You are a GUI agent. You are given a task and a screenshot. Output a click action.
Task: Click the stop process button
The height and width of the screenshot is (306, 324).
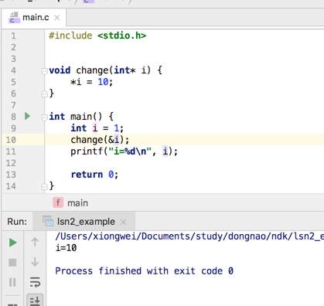tap(12, 263)
